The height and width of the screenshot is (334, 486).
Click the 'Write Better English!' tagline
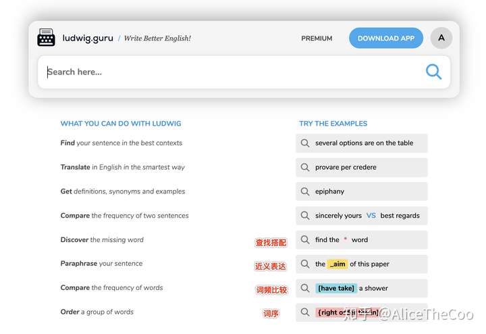(157, 38)
